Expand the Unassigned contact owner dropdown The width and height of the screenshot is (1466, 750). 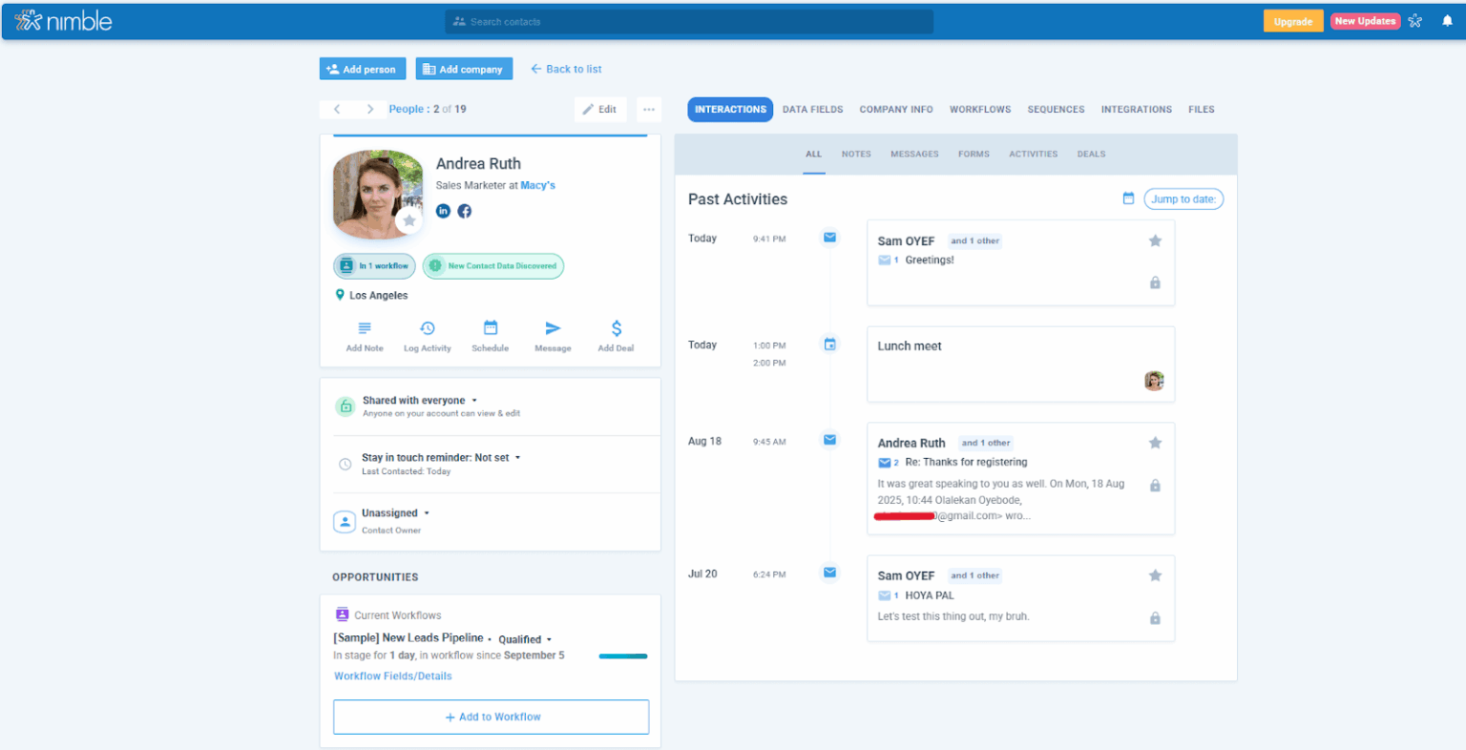tap(426, 512)
